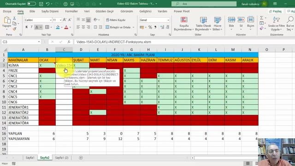Click the clear eraser icon in Düzenleme
This screenshot has width=295, height=166.
[261, 29]
